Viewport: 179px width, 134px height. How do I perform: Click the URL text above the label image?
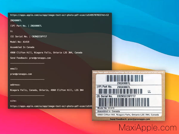[x=128, y=72]
